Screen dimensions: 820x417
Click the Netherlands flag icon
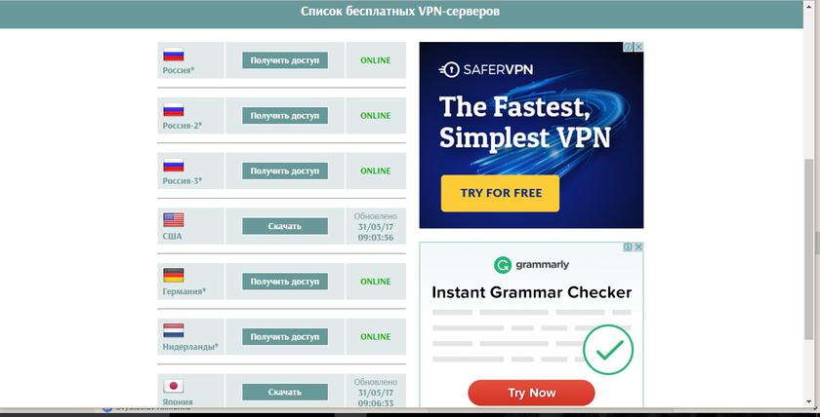(173, 330)
